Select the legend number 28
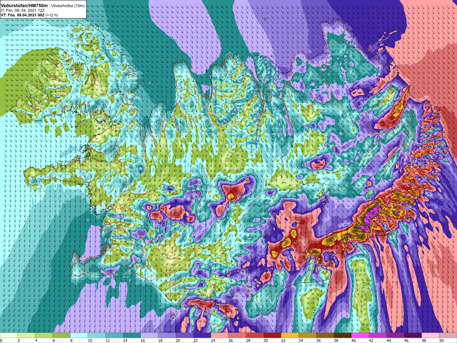This screenshot has width=457, height=343. [x=248, y=340]
